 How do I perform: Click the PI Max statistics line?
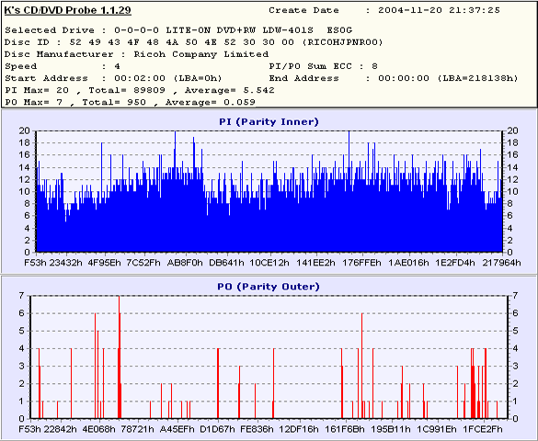[x=140, y=90]
